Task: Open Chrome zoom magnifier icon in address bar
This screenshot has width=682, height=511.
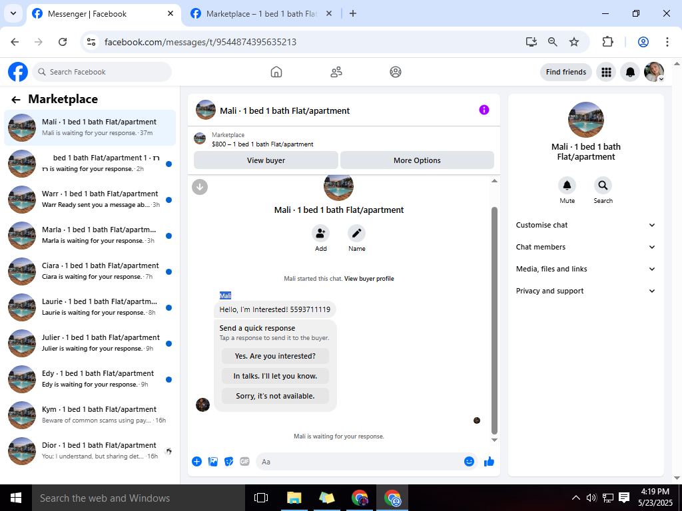Action: (x=552, y=42)
